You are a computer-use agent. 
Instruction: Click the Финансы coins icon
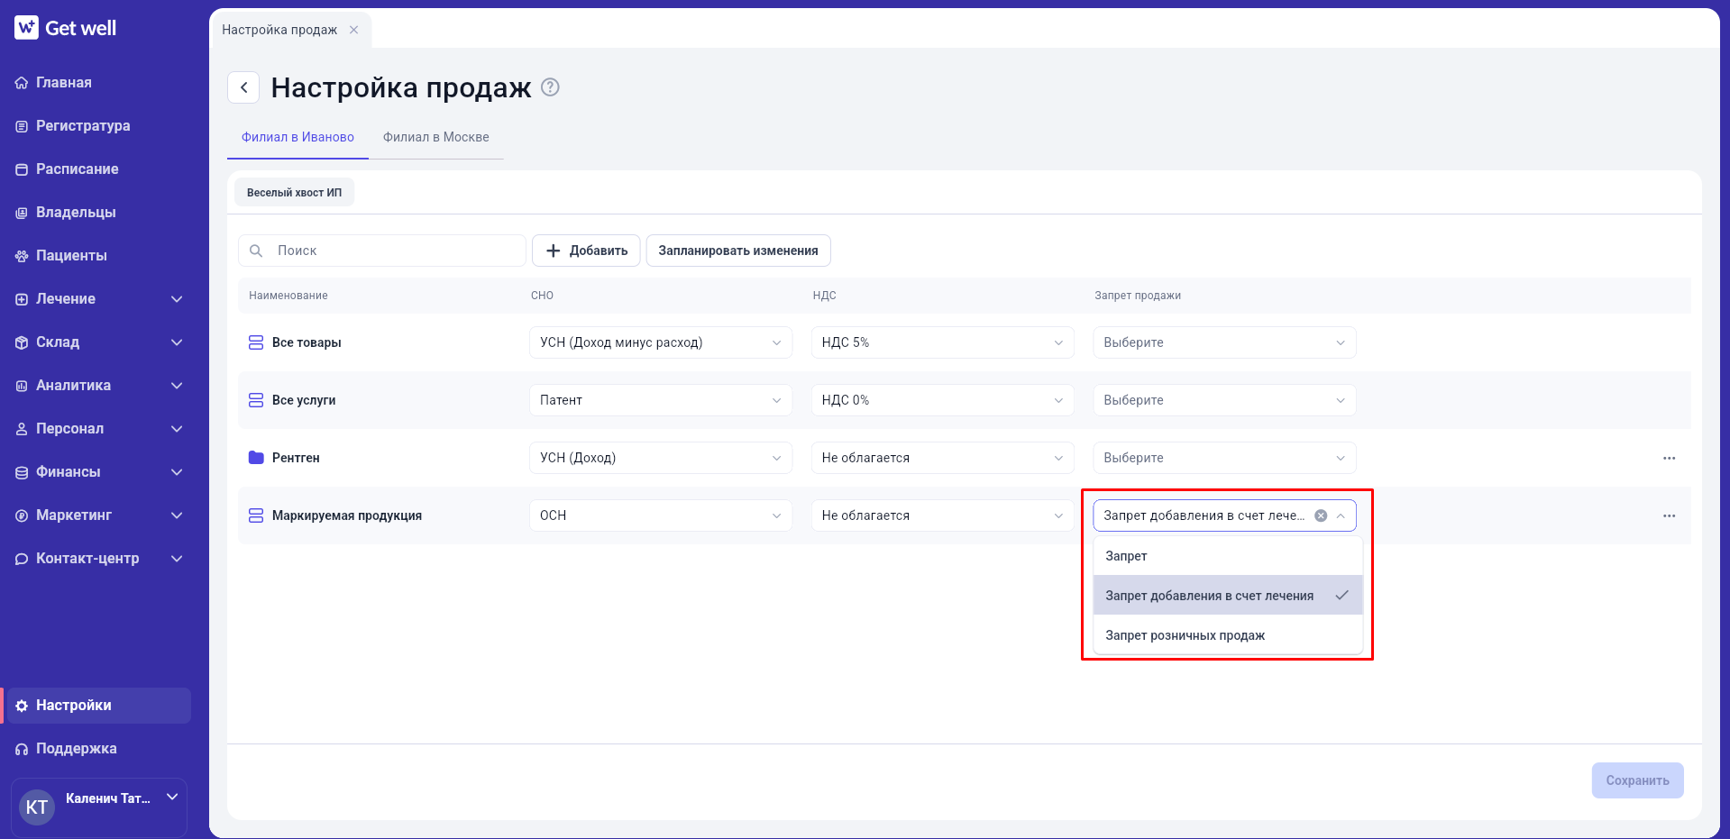pos(22,472)
